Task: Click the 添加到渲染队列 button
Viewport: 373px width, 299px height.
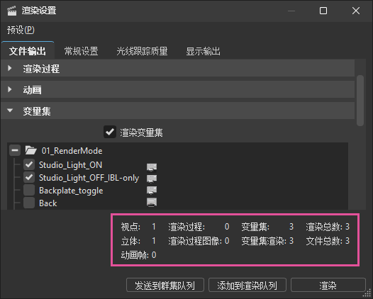Action: point(247,285)
